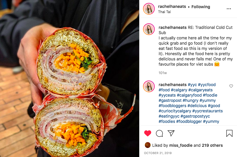Open the three-dots more options menu

pos(229,9)
